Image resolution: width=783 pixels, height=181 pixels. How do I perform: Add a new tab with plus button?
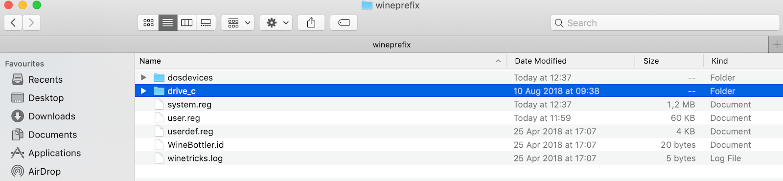click(776, 45)
